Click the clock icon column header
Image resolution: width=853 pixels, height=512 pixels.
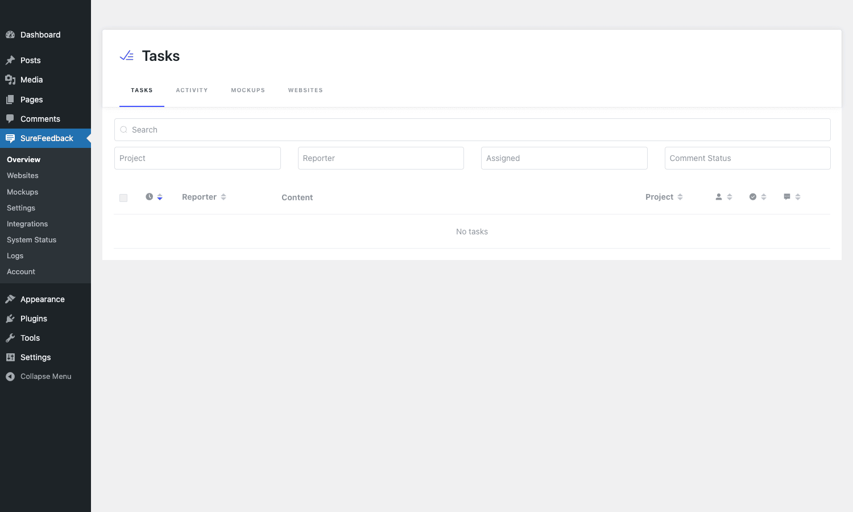pos(149,197)
